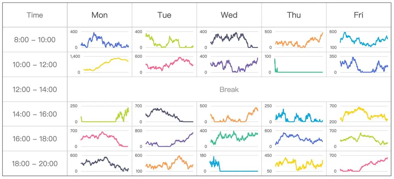Click the 18:00 – 20:00 time row label

tap(35, 164)
